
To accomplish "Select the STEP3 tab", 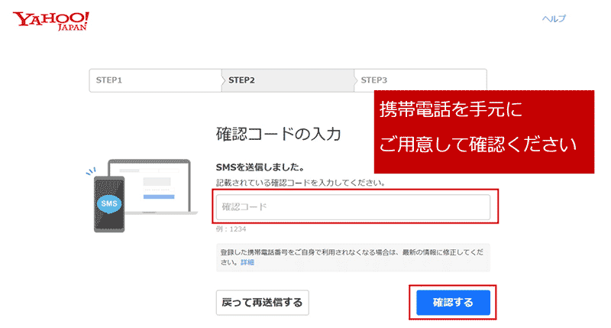I will 373,80.
